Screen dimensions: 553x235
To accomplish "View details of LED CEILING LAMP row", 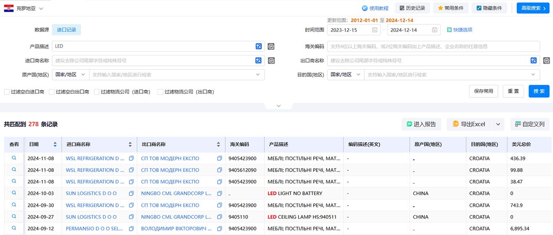I will [14, 217].
